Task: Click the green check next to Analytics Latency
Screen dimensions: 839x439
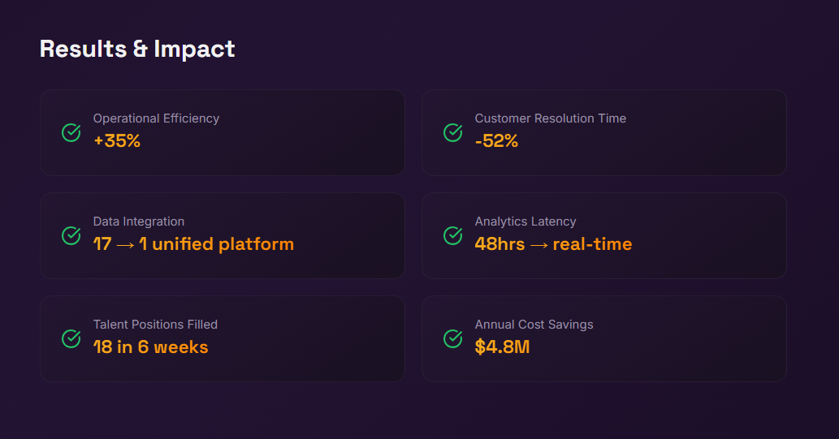Action: pyautogui.click(x=453, y=235)
